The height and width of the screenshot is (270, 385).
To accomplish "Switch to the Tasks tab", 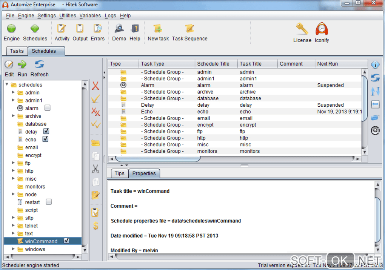I will tap(17, 51).
